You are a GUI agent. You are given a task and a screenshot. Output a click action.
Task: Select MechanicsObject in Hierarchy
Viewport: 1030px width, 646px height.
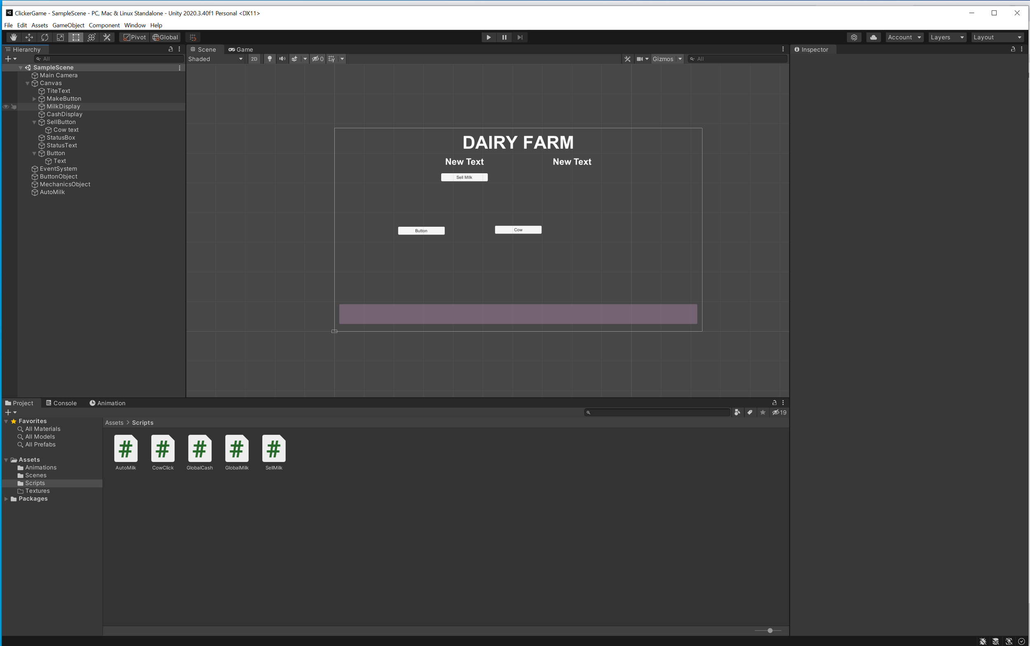65,184
